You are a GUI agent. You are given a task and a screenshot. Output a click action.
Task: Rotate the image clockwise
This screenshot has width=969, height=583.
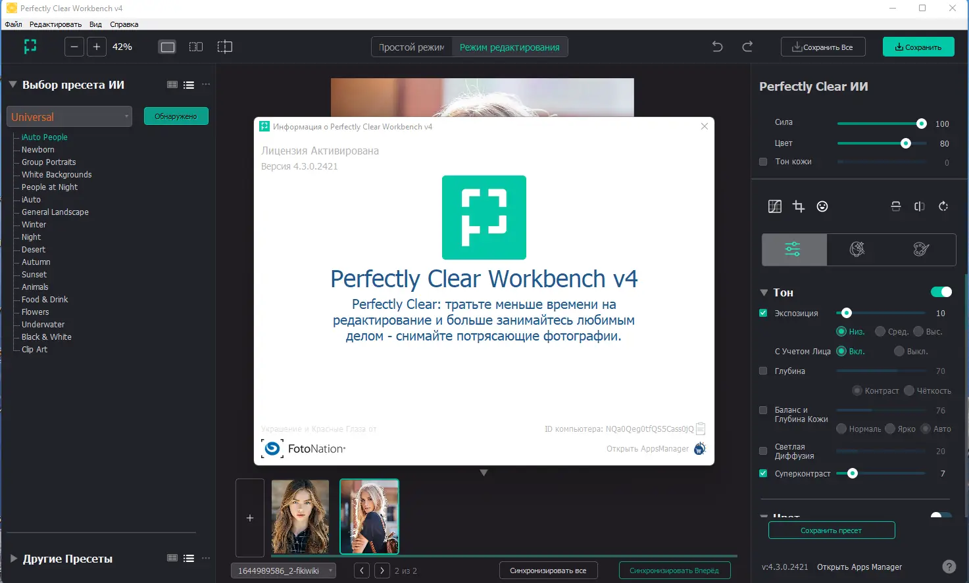tap(943, 206)
